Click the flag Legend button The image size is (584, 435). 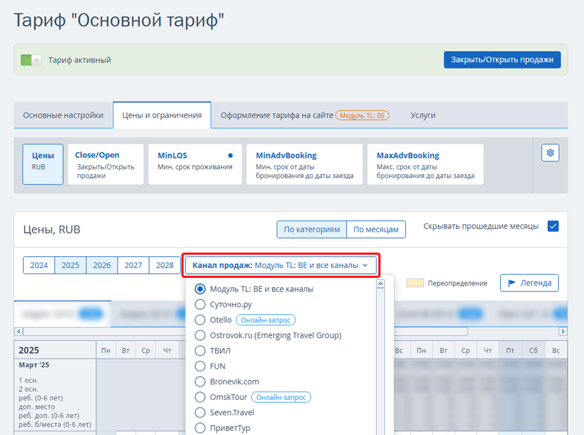click(x=529, y=283)
